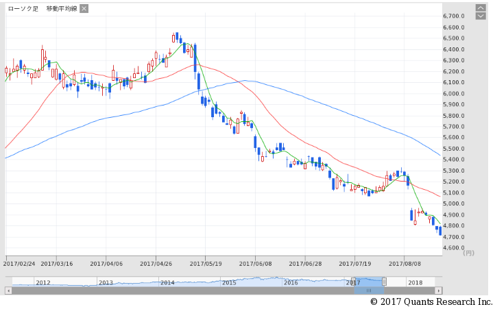
Task: Grab the right range handle in navigator
Action: [384, 281]
